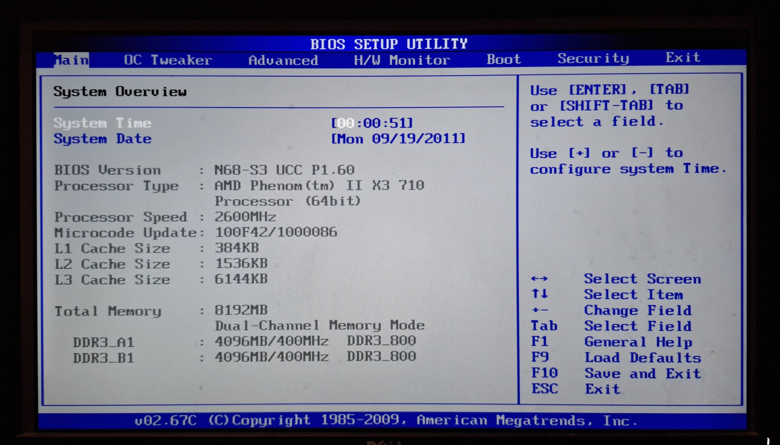The image size is (780, 445).
Task: Click the 'select a field.' help text
Action: click(x=597, y=122)
